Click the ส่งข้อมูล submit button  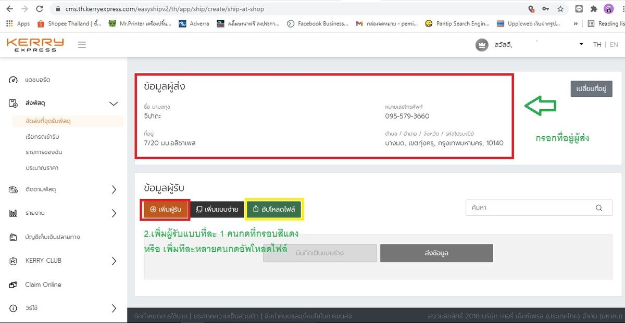coord(436,253)
